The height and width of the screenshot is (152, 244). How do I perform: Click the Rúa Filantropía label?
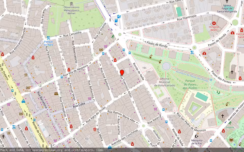coord(187,18)
